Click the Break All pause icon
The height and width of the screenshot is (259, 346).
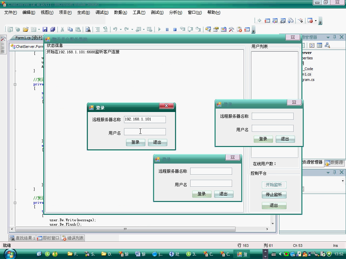tap(167, 29)
